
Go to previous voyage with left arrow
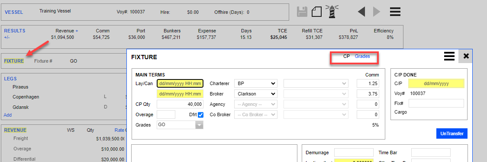click(361, 12)
